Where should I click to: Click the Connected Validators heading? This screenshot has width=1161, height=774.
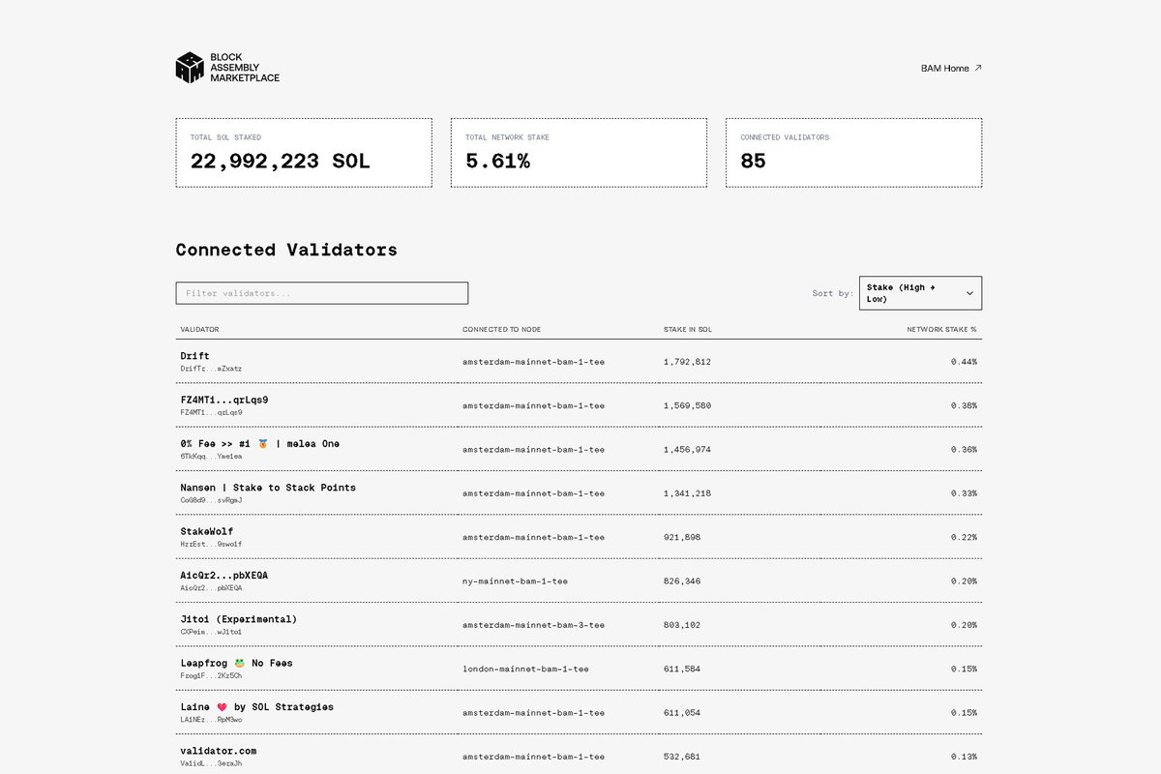[x=286, y=250]
